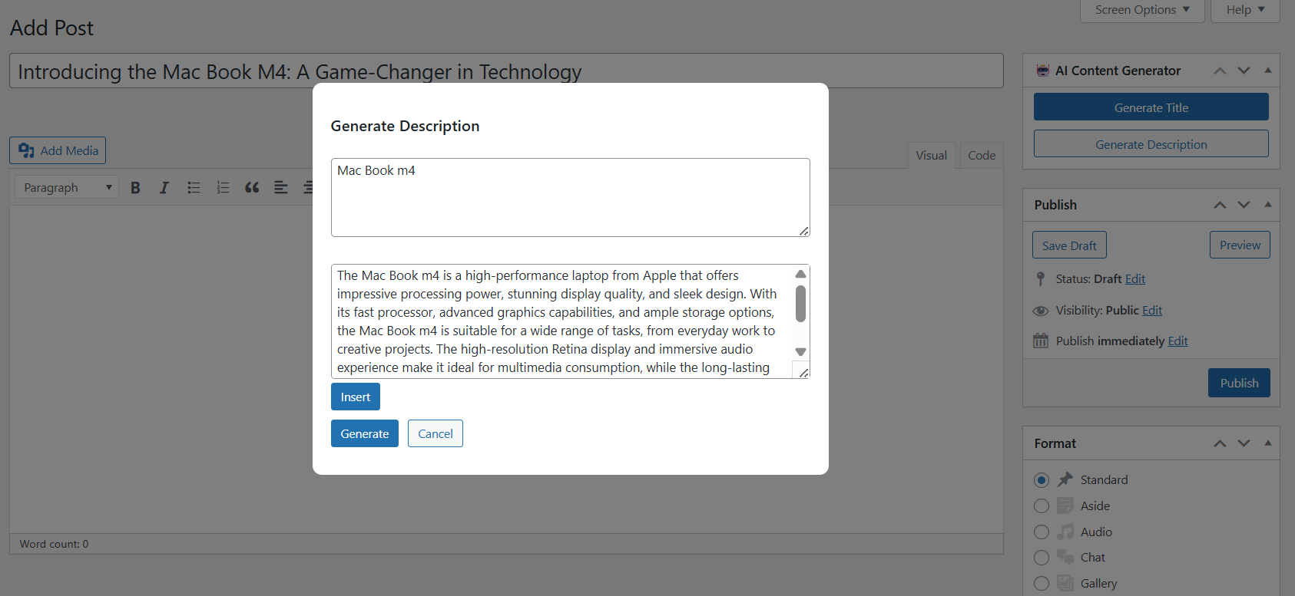Screen dimensions: 1295x596
Task: Move the Publish panel down
Action: coord(1244,205)
